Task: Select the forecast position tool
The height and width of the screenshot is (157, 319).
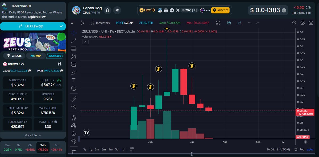Action: (74, 65)
